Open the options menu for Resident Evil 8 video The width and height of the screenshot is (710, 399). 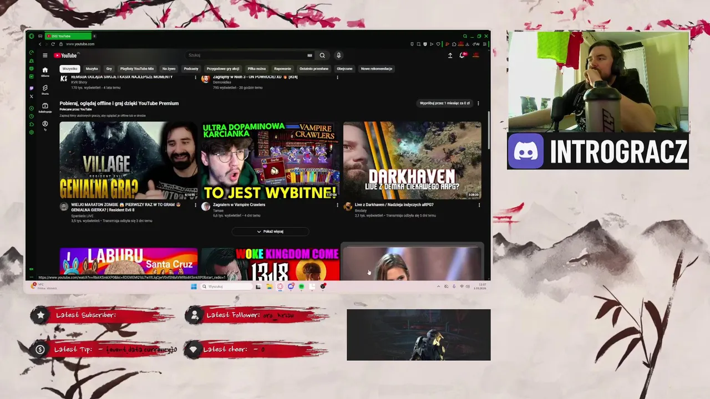195,205
